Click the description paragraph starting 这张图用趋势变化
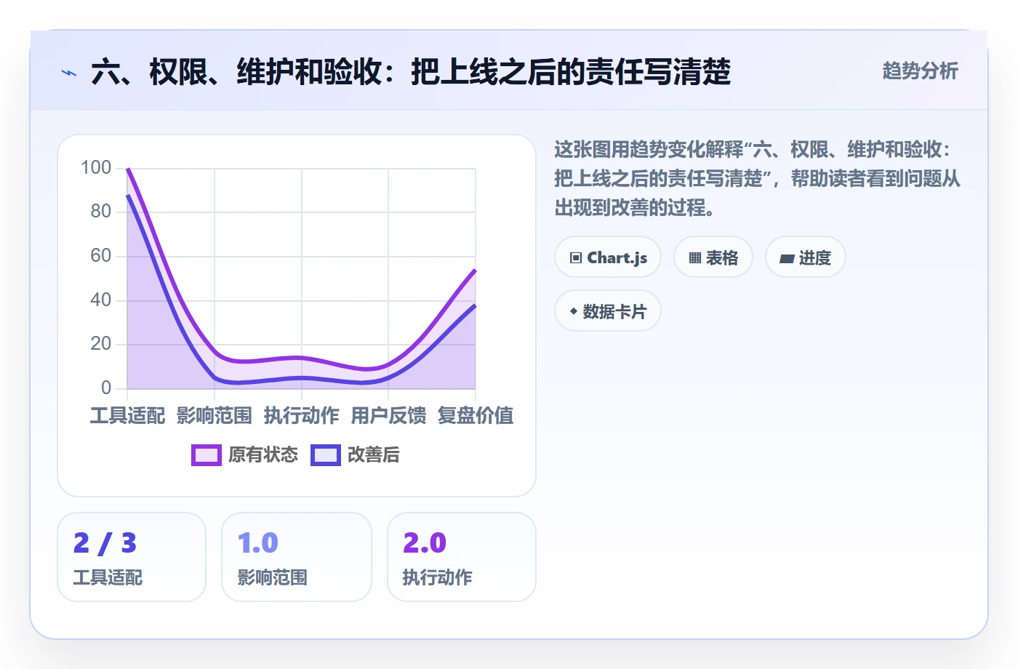Viewport: 1018px width, 669px height. [758, 179]
